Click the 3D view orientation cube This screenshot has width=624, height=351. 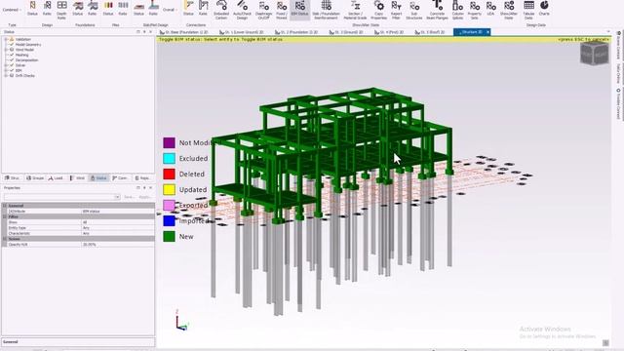click(x=595, y=54)
